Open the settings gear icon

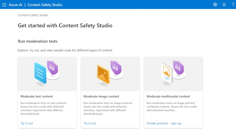click(x=215, y=5)
